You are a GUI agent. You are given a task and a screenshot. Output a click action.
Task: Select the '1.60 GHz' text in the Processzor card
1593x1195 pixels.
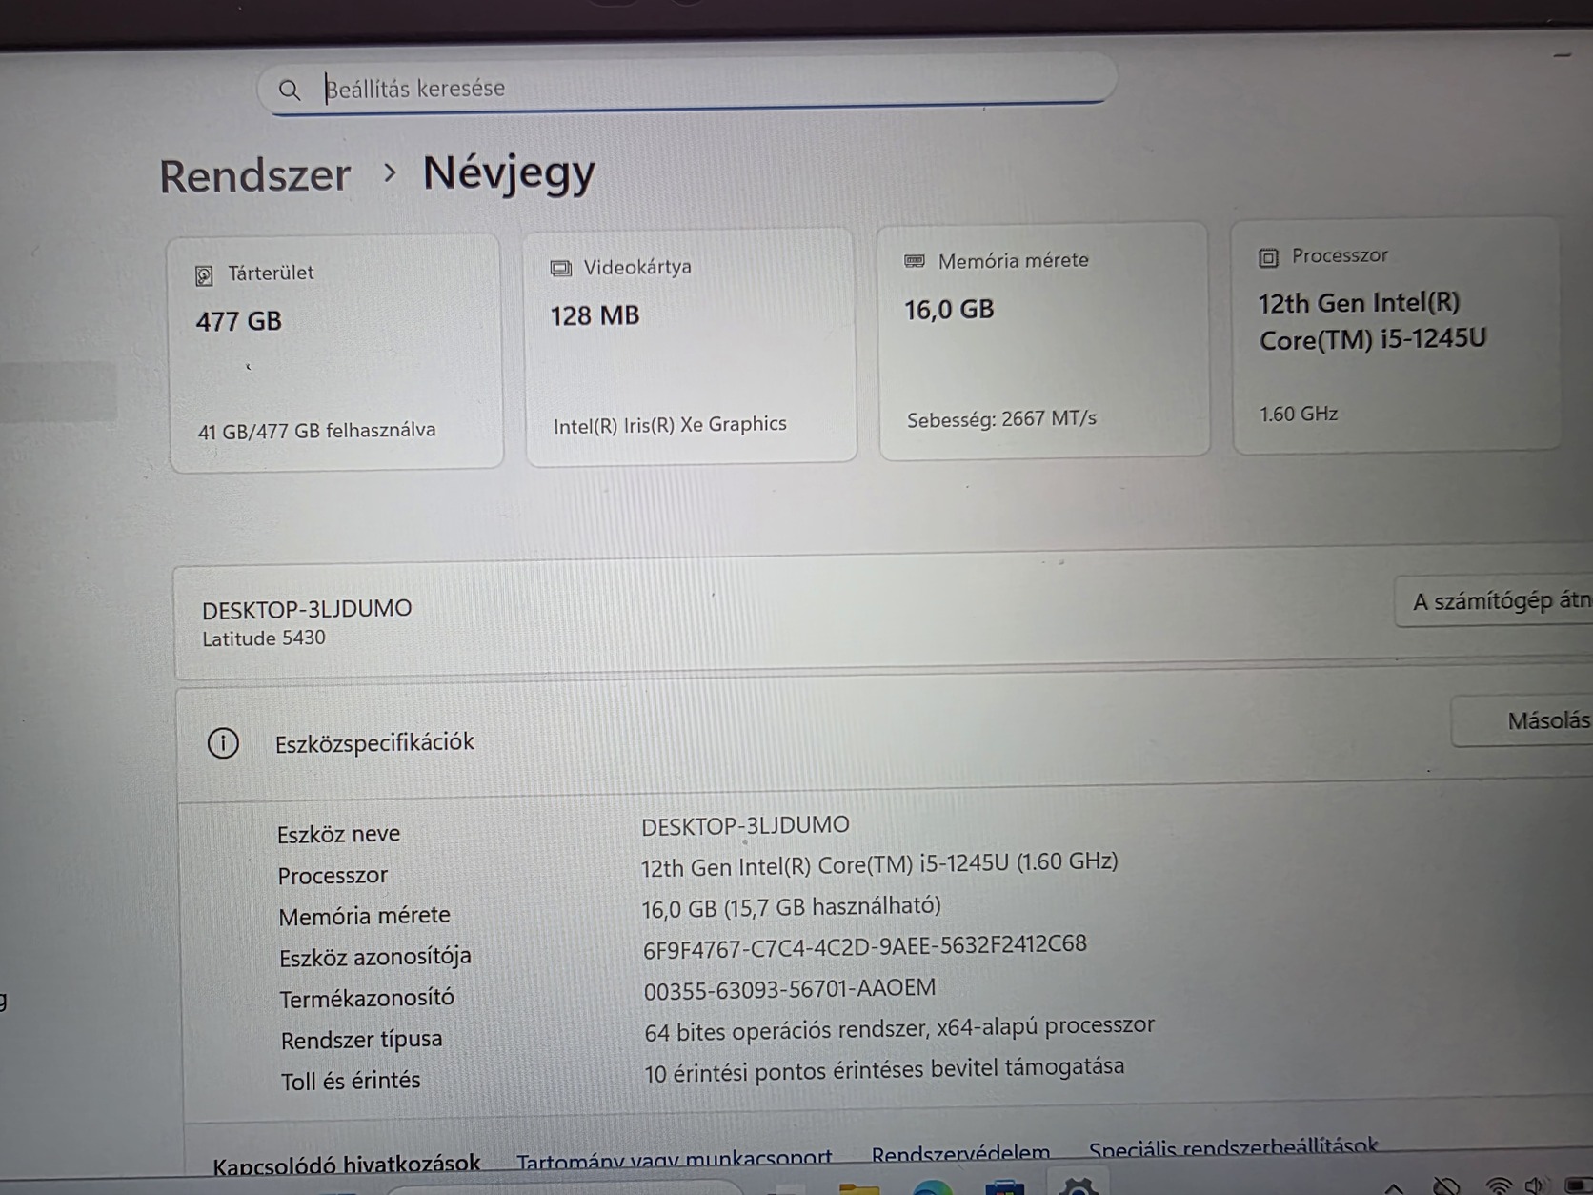click(1299, 414)
